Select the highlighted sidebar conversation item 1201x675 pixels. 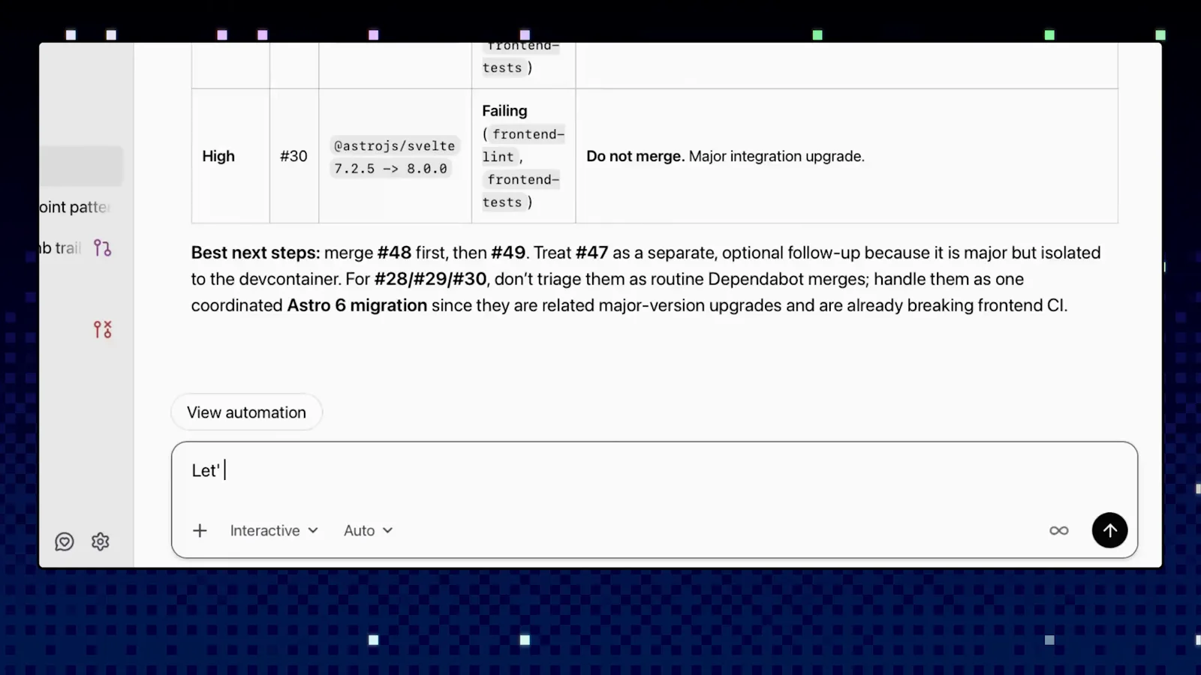point(81,166)
